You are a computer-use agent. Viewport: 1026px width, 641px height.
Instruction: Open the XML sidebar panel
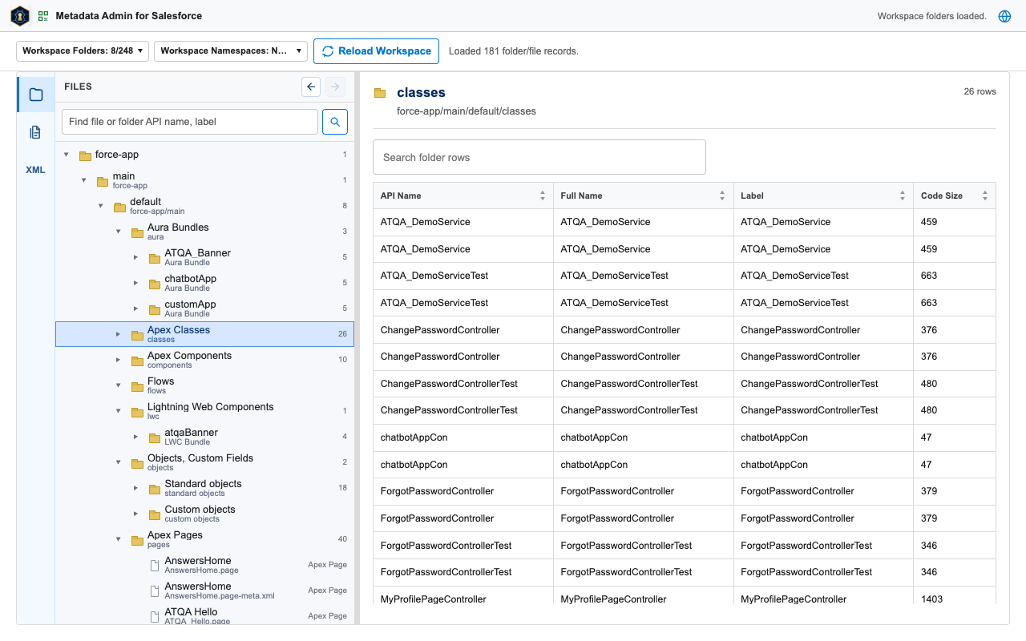pos(36,170)
